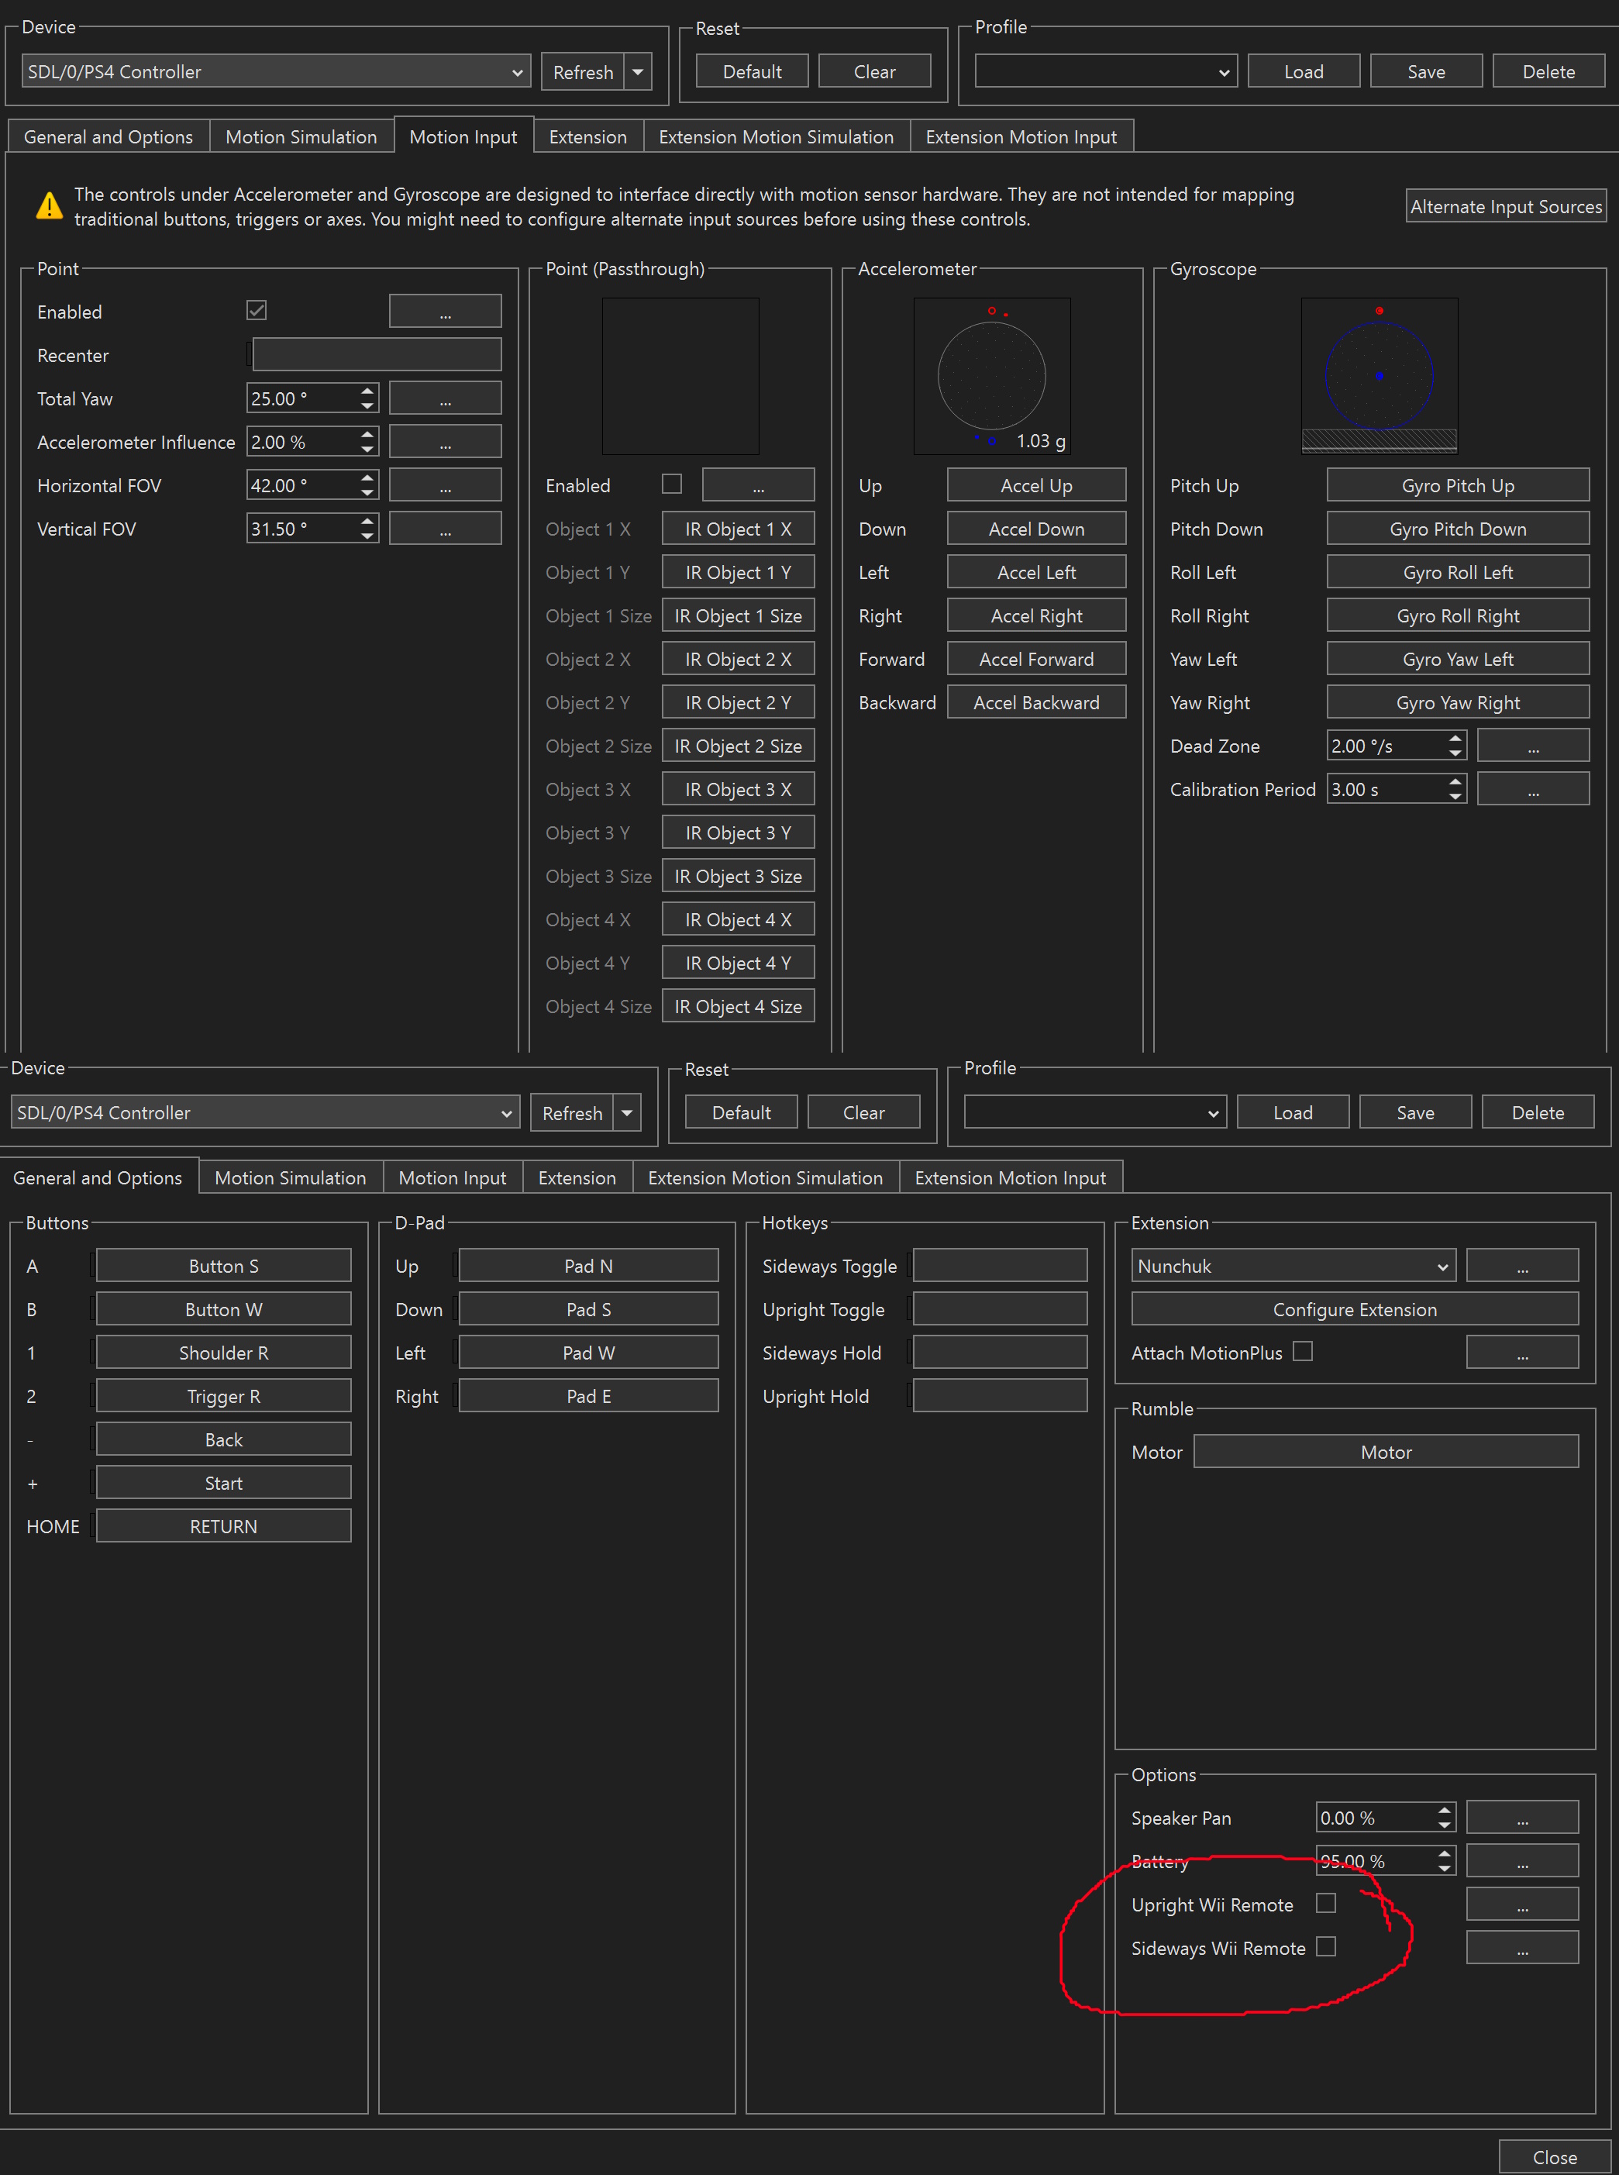Click the Speaker Pan '...' button

[1521, 1818]
